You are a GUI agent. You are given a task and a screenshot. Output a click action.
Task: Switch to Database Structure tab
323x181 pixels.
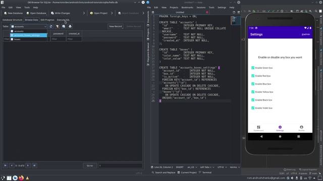click(12, 20)
